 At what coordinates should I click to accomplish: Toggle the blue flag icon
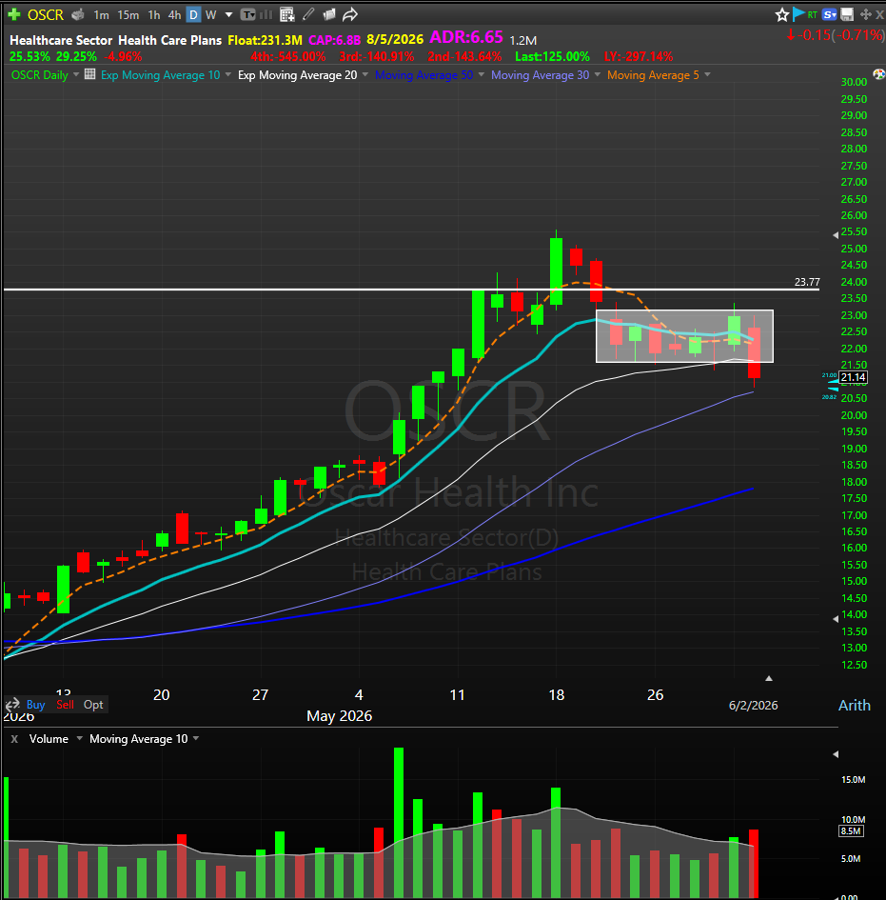(x=798, y=14)
